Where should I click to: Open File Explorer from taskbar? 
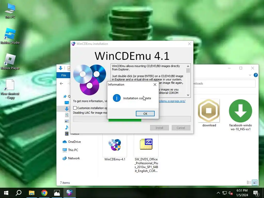31,193
